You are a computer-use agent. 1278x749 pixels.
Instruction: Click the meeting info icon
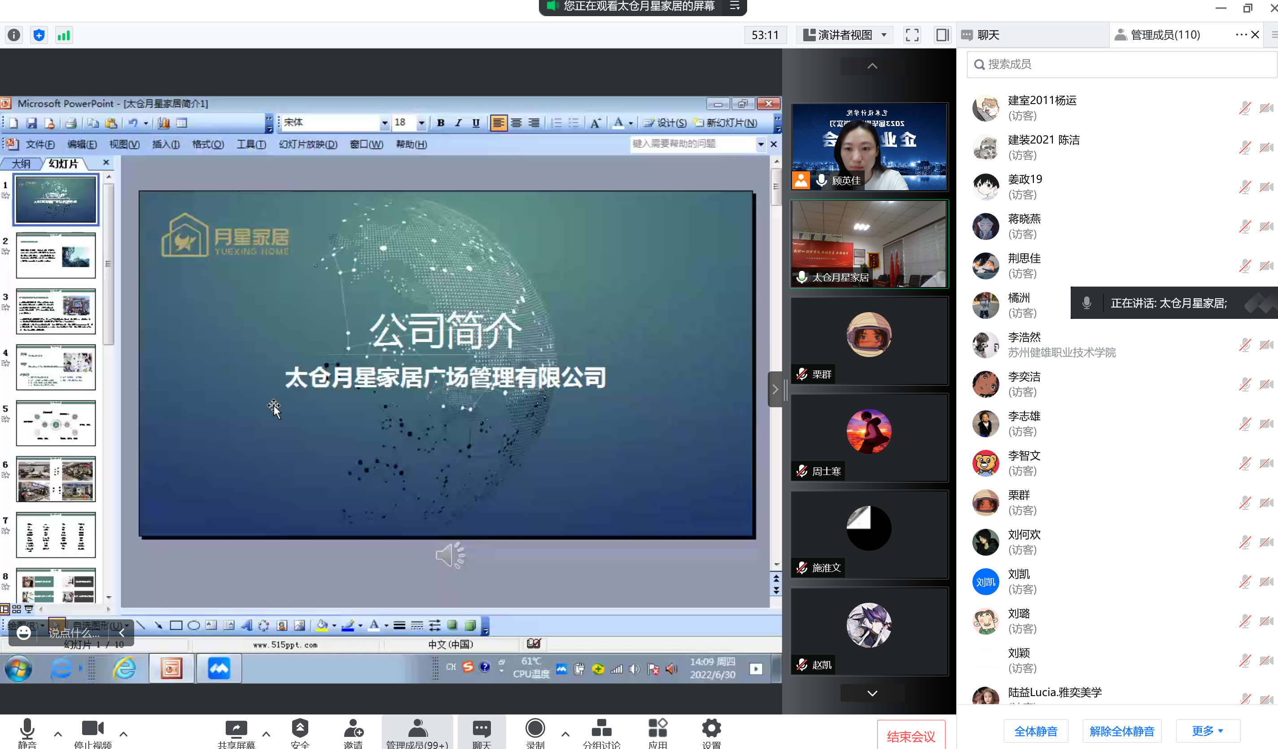pyautogui.click(x=14, y=35)
